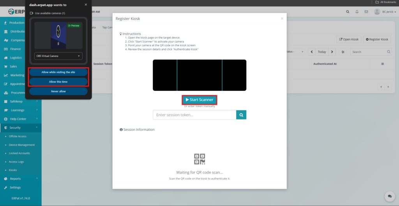
Task: Choose Never allow for camera permission
Action: pyautogui.click(x=58, y=91)
